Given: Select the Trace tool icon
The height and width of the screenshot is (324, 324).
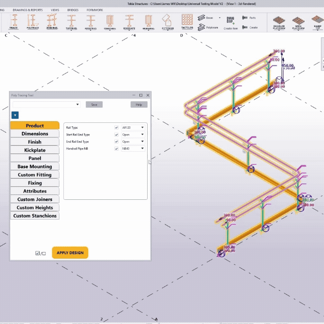Looking at the screenshot, I should (x=14, y=21).
